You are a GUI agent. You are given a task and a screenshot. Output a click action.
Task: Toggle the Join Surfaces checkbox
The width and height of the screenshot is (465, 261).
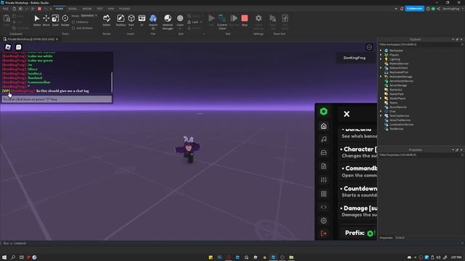[x=73, y=28]
